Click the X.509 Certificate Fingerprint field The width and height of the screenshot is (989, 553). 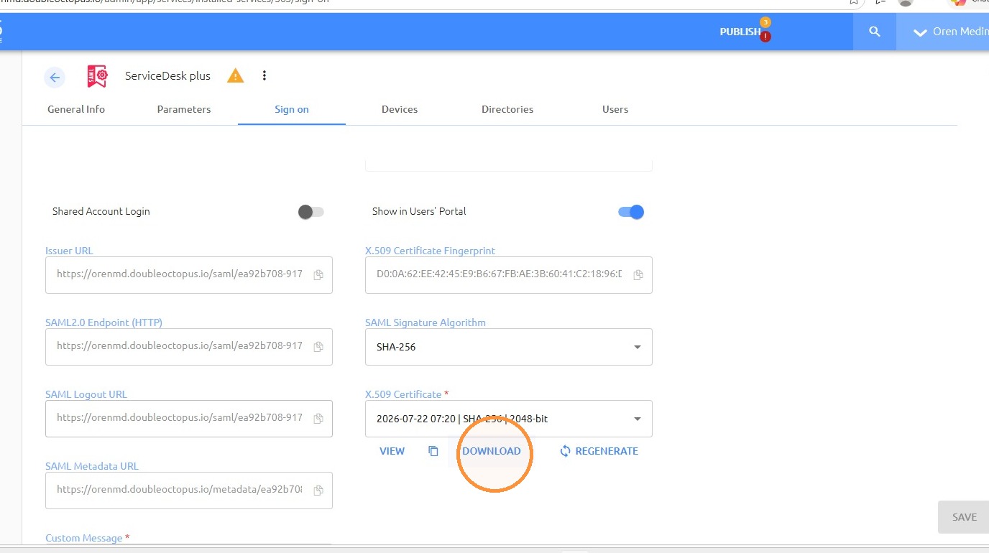pyautogui.click(x=509, y=275)
